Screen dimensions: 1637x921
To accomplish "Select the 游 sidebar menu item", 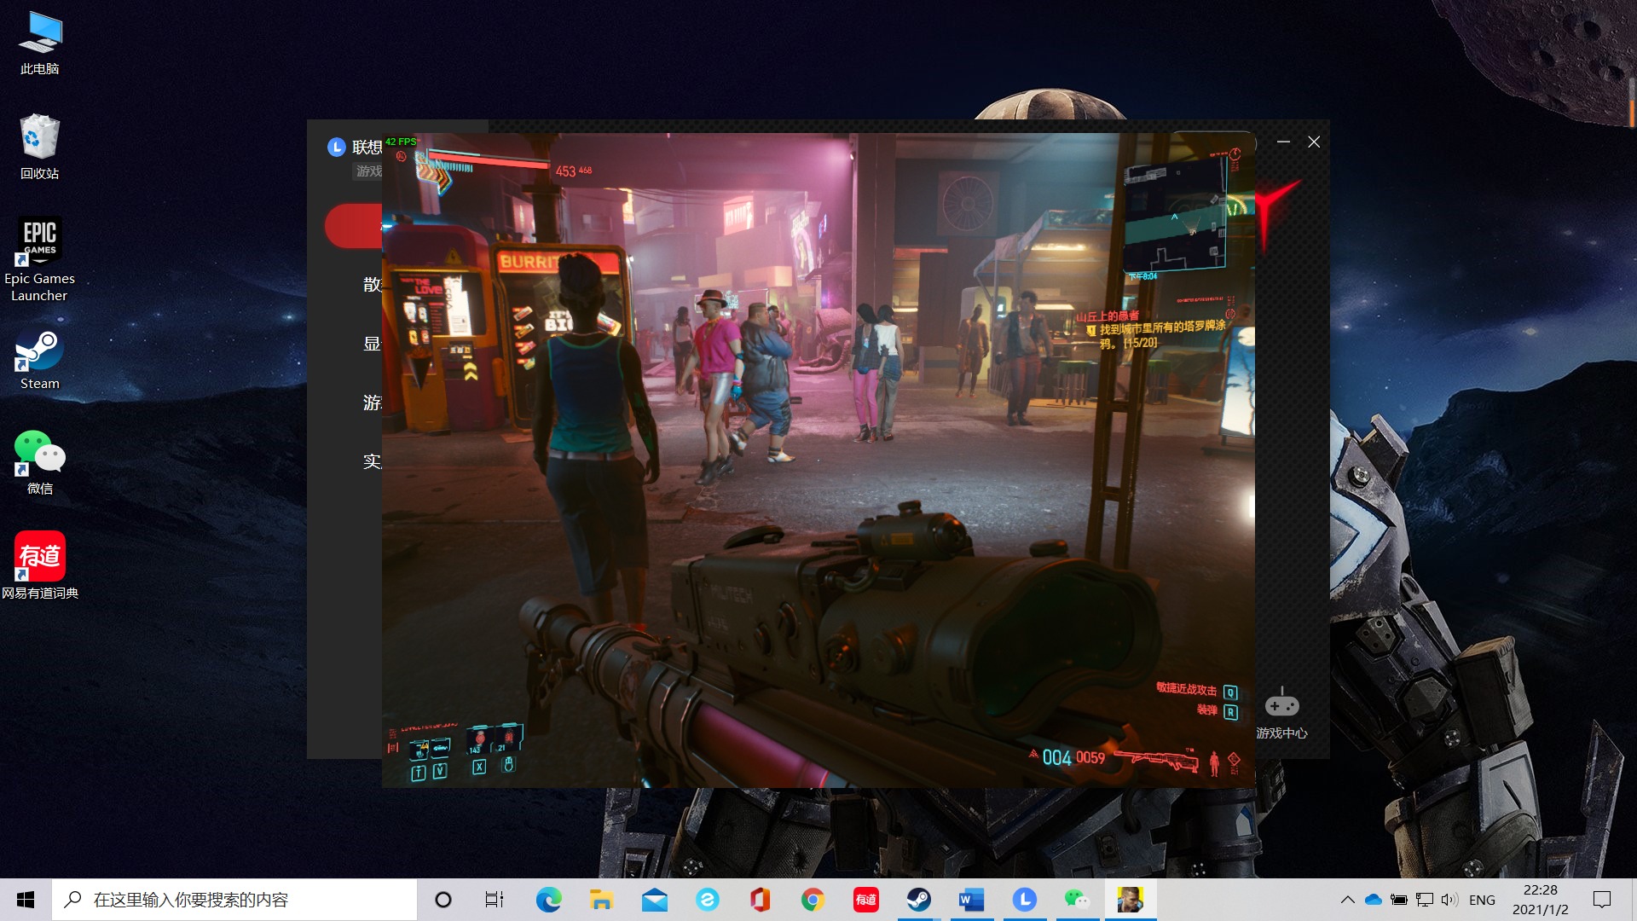I will coord(372,403).
